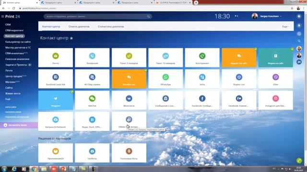Open the Чат-боты partner tile
Screen dimensions: 307x172
(x=92, y=153)
